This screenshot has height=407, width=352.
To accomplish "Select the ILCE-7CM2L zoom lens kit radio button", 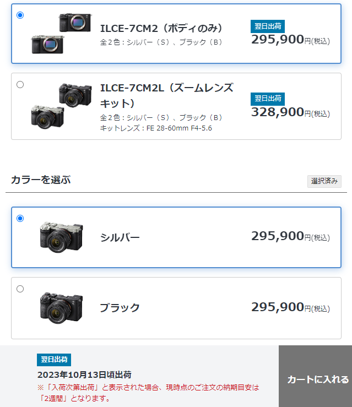I will click(x=20, y=85).
